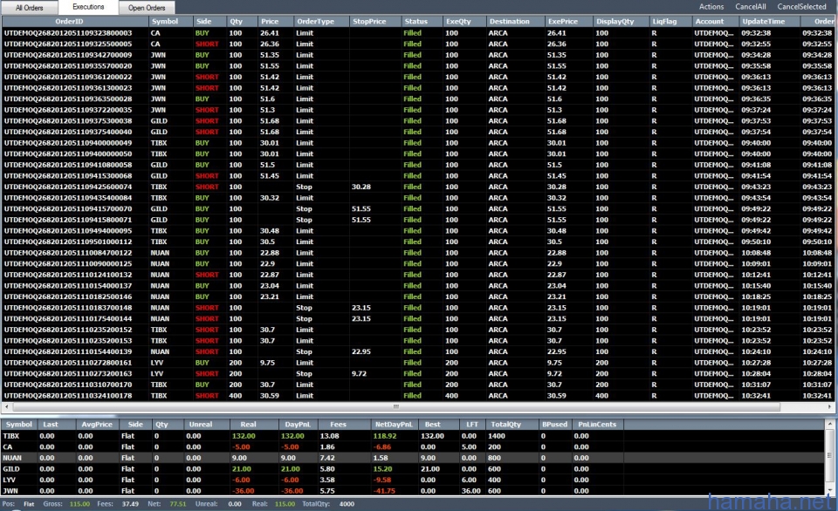This screenshot has height=511, width=838.
Task: Select the TIBX Stop order at 30.28
Action: point(262,187)
